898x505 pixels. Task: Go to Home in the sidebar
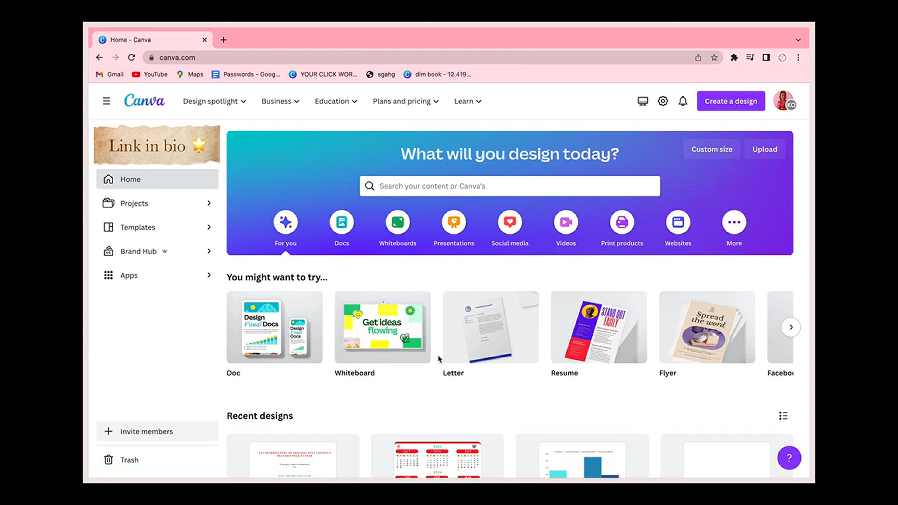click(x=157, y=179)
